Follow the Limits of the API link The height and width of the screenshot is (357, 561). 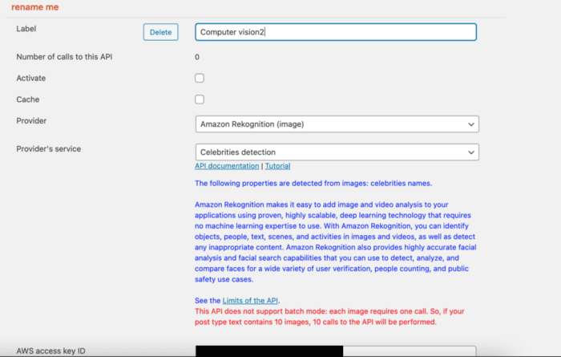pos(250,300)
